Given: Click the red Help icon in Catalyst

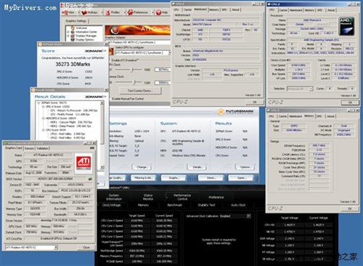Looking at the screenshot, I should tap(158, 12).
